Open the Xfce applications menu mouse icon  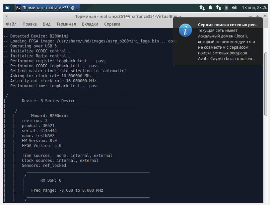(x=7, y=8)
